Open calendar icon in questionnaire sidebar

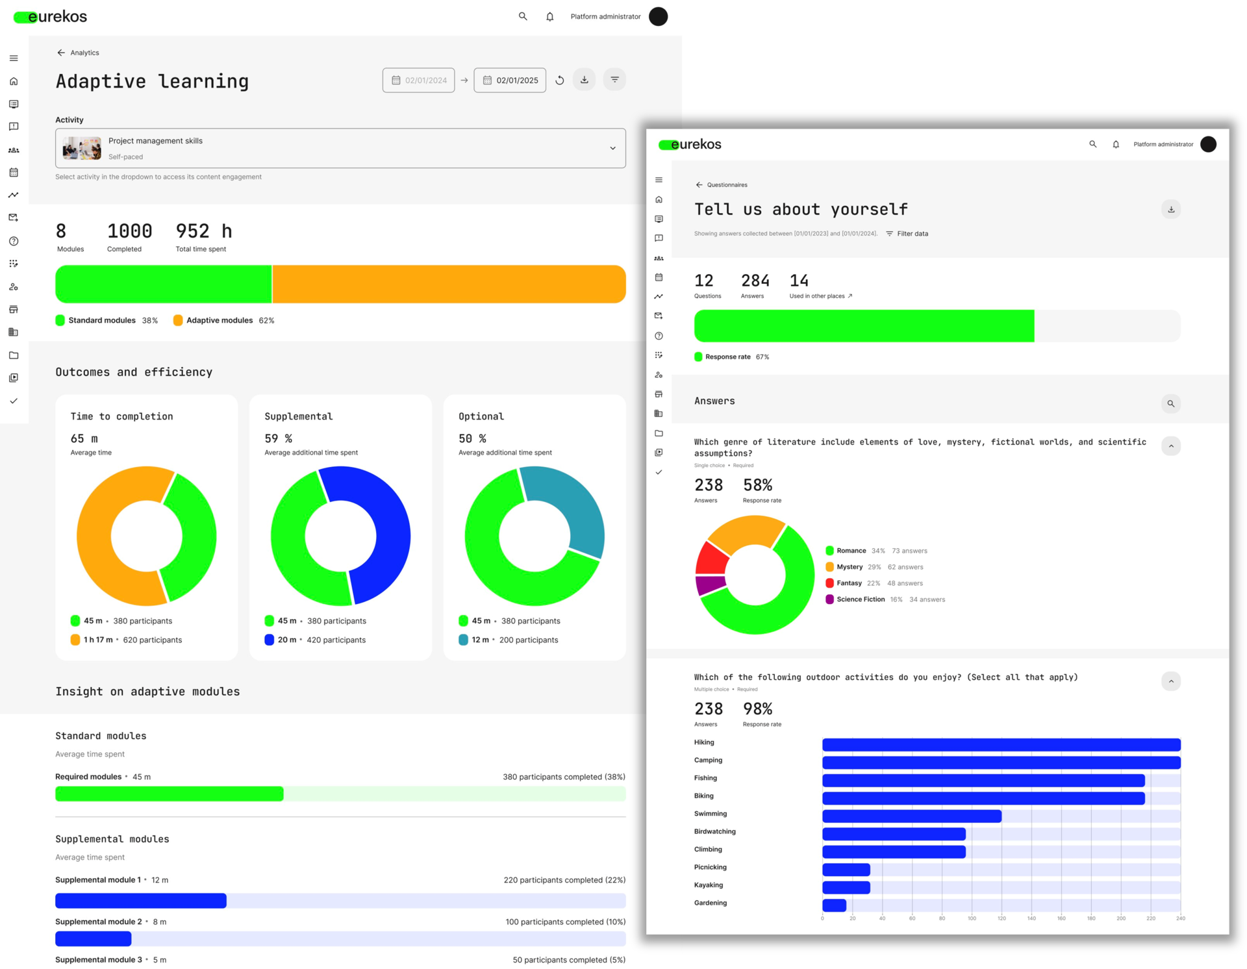(x=659, y=277)
